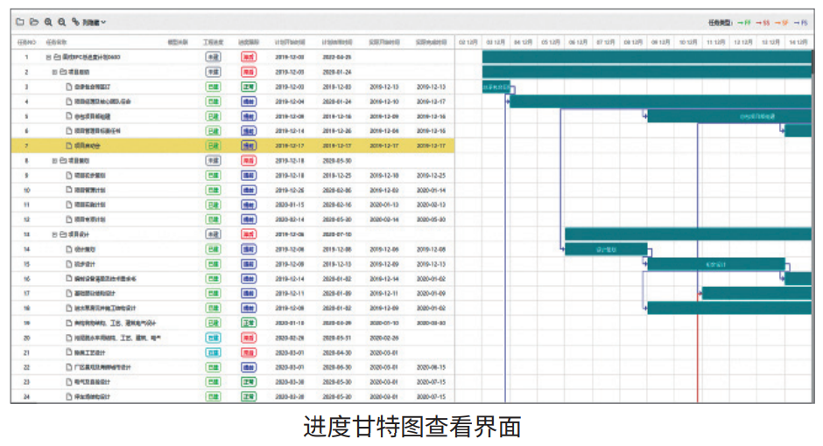Click planned start date 2019-12-17 in row 7
823x446 pixels.
point(290,146)
